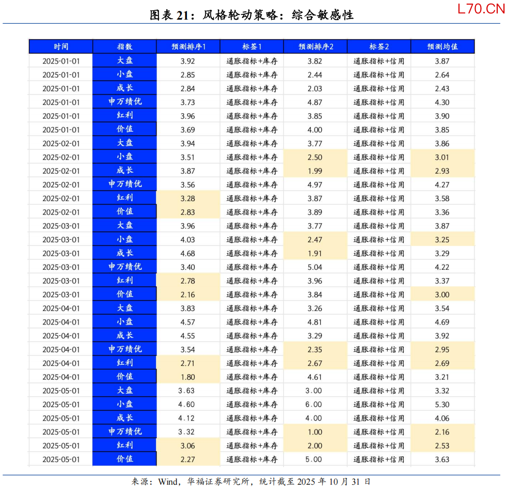The width and height of the screenshot is (507, 494).
Task: Select the cell with value 5.04
Action: click(x=315, y=267)
